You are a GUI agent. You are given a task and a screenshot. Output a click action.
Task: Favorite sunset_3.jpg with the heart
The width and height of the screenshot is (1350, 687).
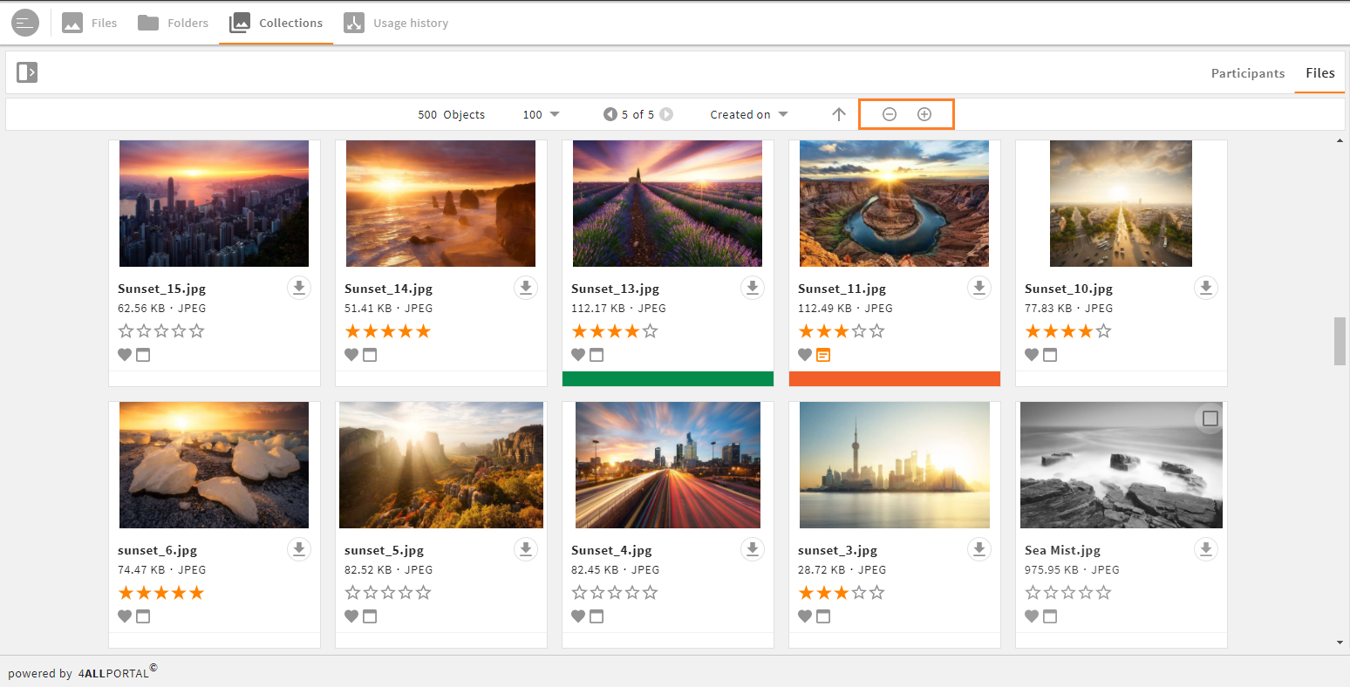805,616
